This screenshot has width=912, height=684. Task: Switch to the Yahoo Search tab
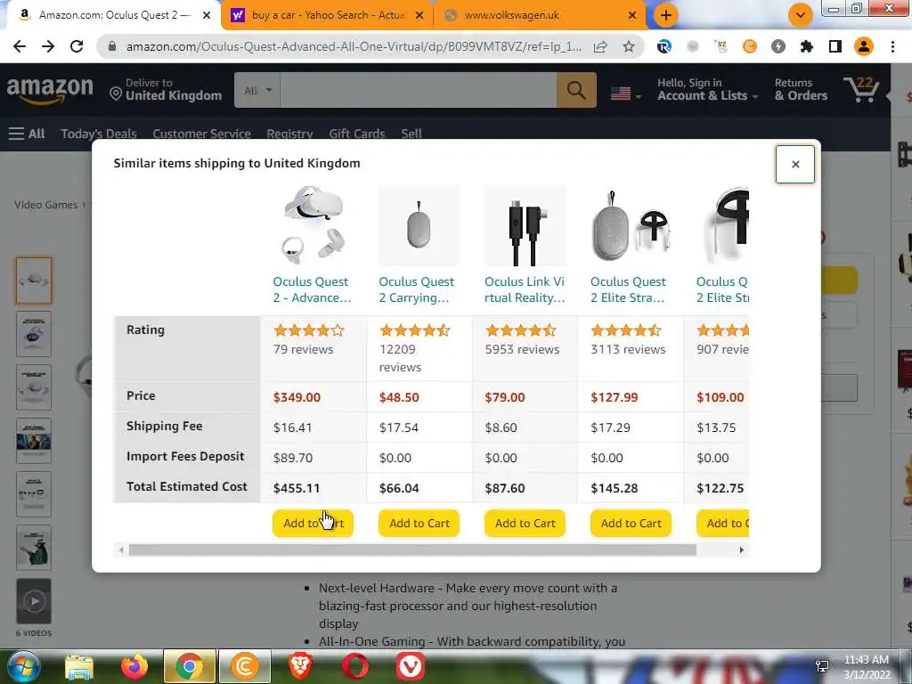click(x=328, y=15)
